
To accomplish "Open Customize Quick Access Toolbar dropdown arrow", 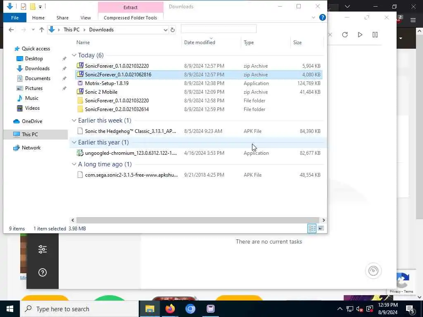I will point(40,7).
